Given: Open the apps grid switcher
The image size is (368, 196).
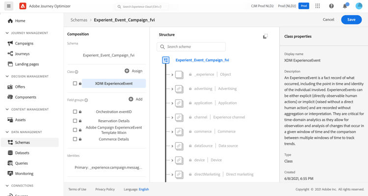Looking at the screenshot, I should click(317, 6).
